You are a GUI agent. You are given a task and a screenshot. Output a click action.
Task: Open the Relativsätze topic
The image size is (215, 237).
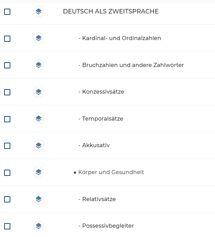[x=99, y=199]
